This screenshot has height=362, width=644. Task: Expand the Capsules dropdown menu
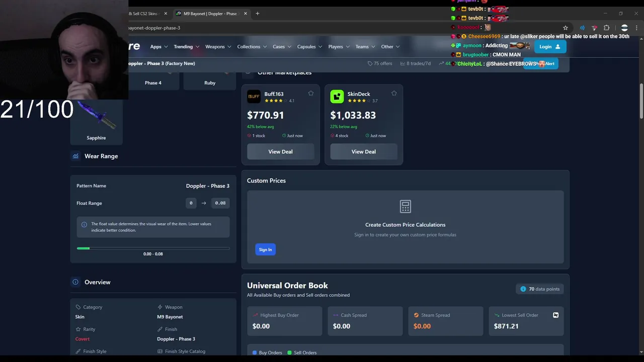310,47
